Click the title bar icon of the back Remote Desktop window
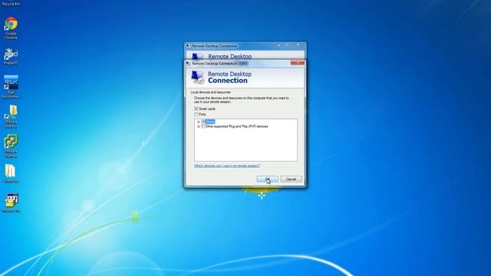This screenshot has width=491, height=276. point(188,46)
